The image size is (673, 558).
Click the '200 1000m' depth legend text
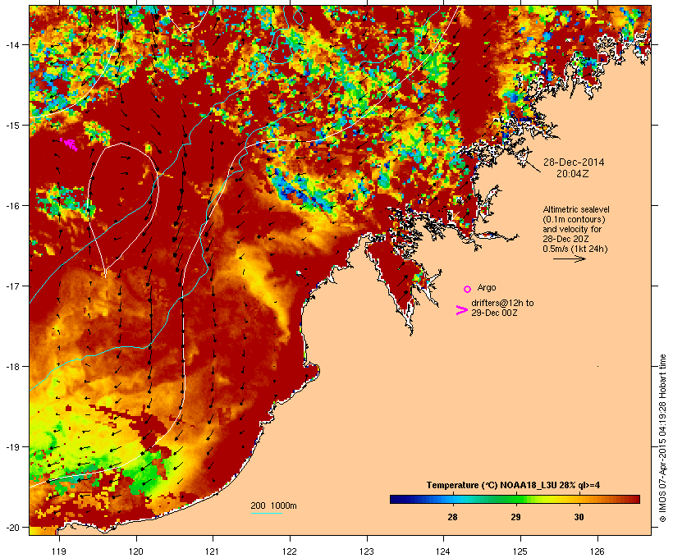pos(273,505)
